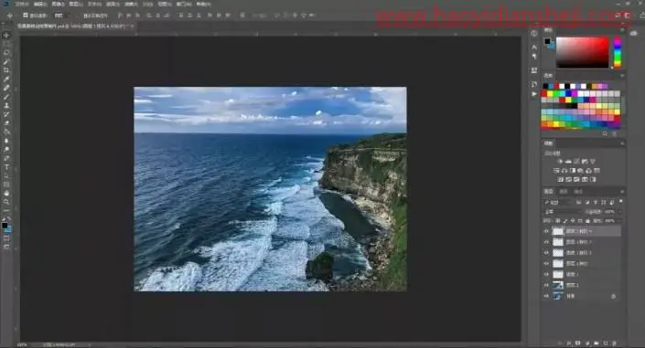Select the Eyedropper tool
645x348 pixels.
[x=6, y=79]
